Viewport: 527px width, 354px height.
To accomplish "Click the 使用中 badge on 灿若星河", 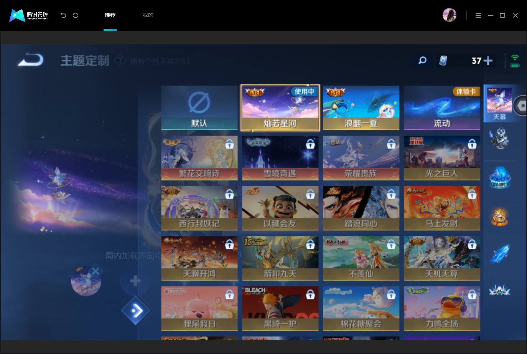I will [305, 91].
